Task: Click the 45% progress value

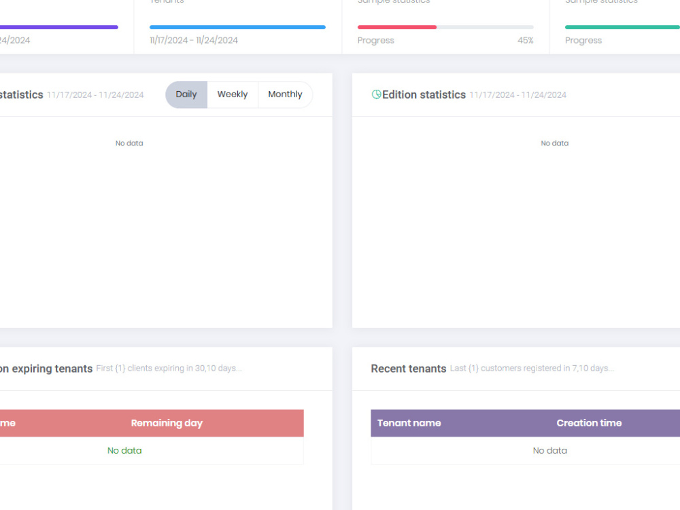Action: point(525,40)
